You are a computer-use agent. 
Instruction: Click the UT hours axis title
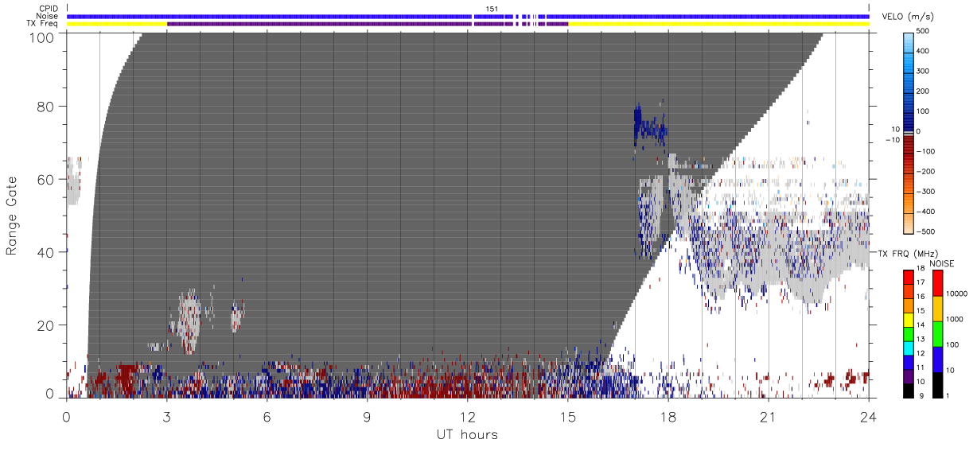click(467, 434)
